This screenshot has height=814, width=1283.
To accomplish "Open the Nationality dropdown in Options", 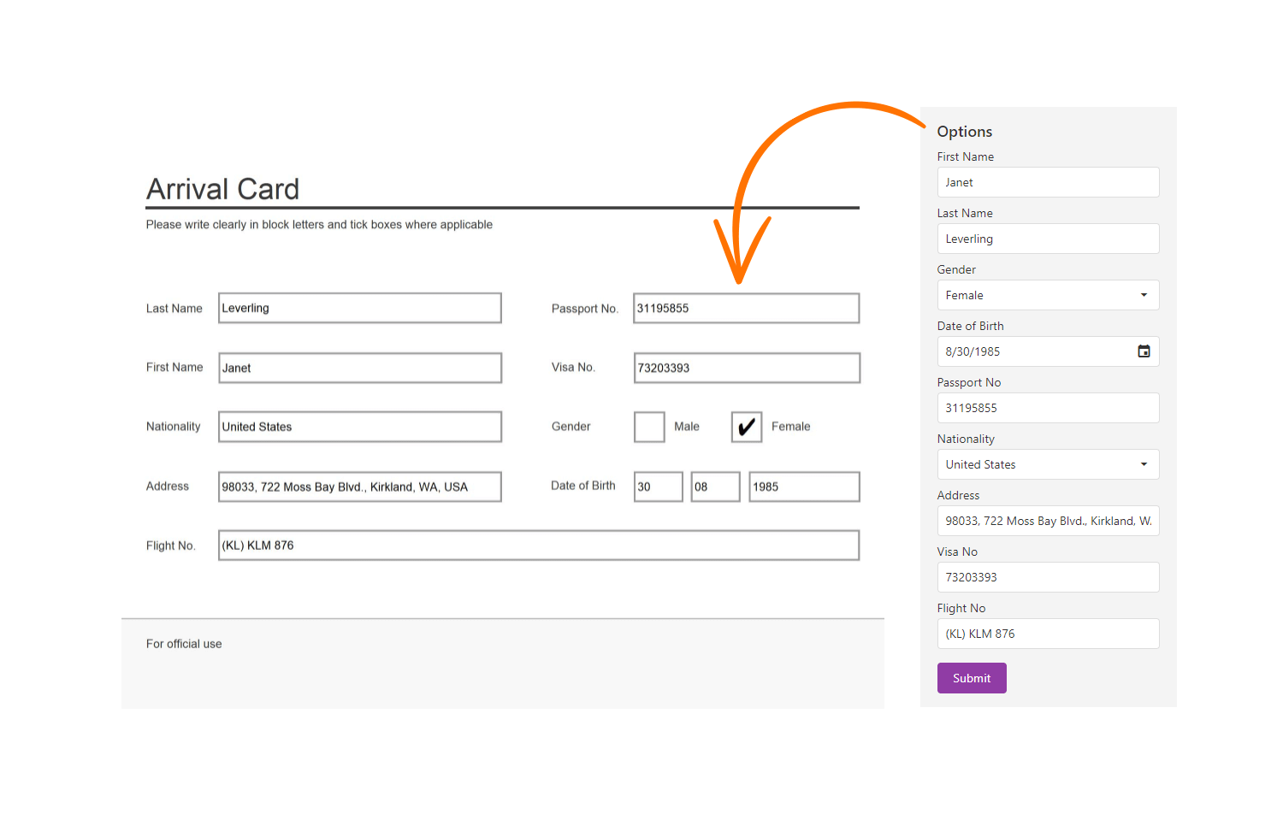I will pos(1048,464).
